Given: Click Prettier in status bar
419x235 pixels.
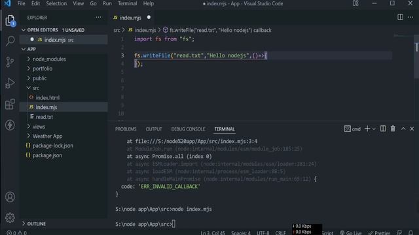Looking at the screenshot, I should point(378,232).
